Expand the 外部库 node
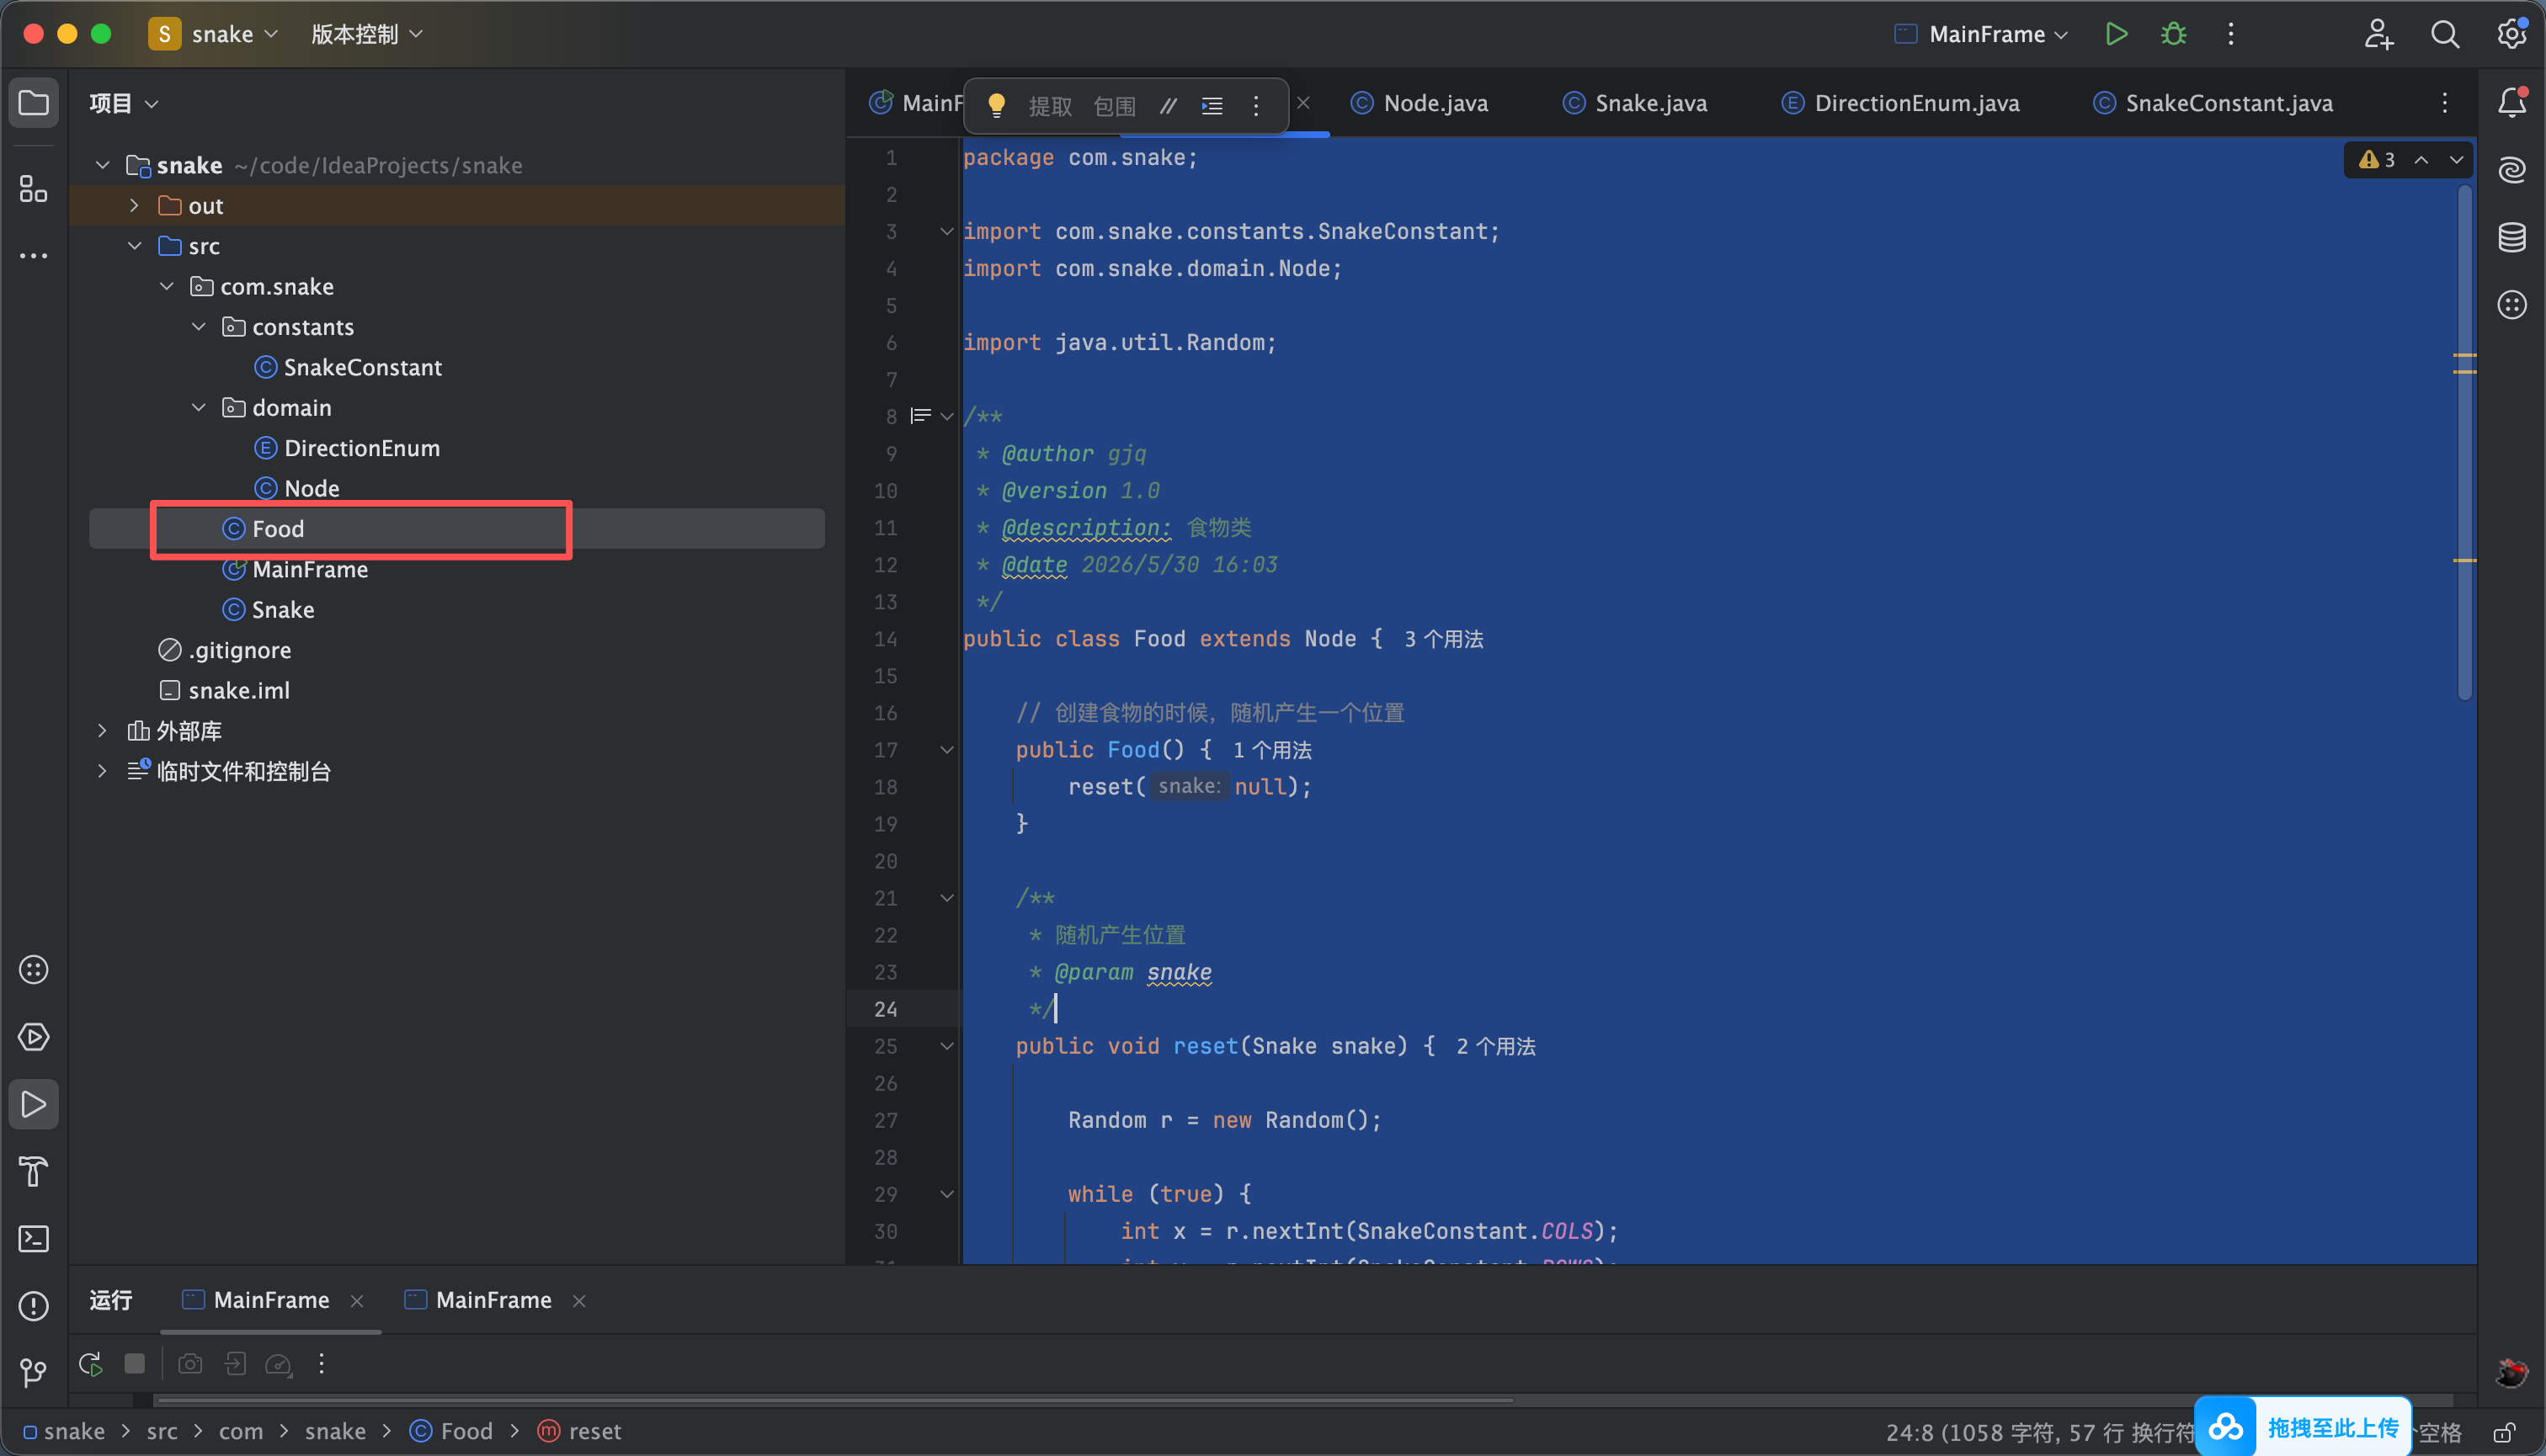The height and width of the screenshot is (1456, 2546). 102,731
